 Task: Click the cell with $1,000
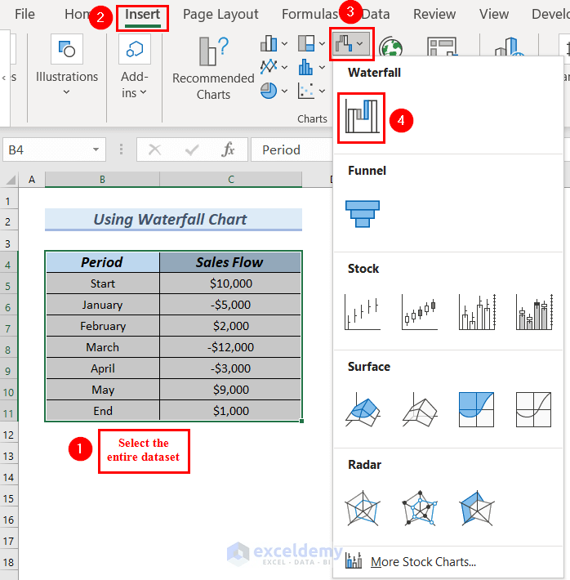click(x=230, y=411)
